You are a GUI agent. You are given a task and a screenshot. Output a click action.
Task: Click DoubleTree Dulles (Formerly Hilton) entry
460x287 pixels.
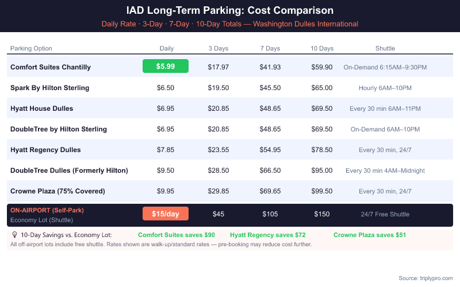point(69,170)
